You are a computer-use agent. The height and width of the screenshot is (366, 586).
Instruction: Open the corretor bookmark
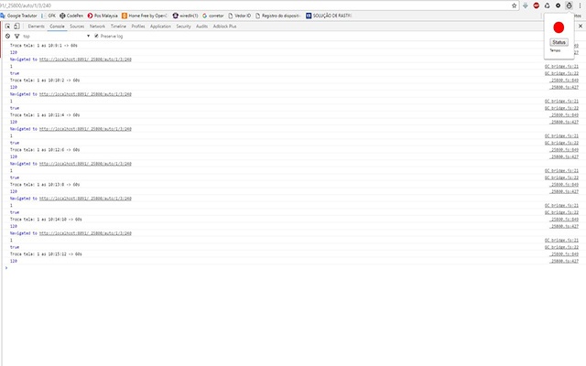tap(213, 16)
